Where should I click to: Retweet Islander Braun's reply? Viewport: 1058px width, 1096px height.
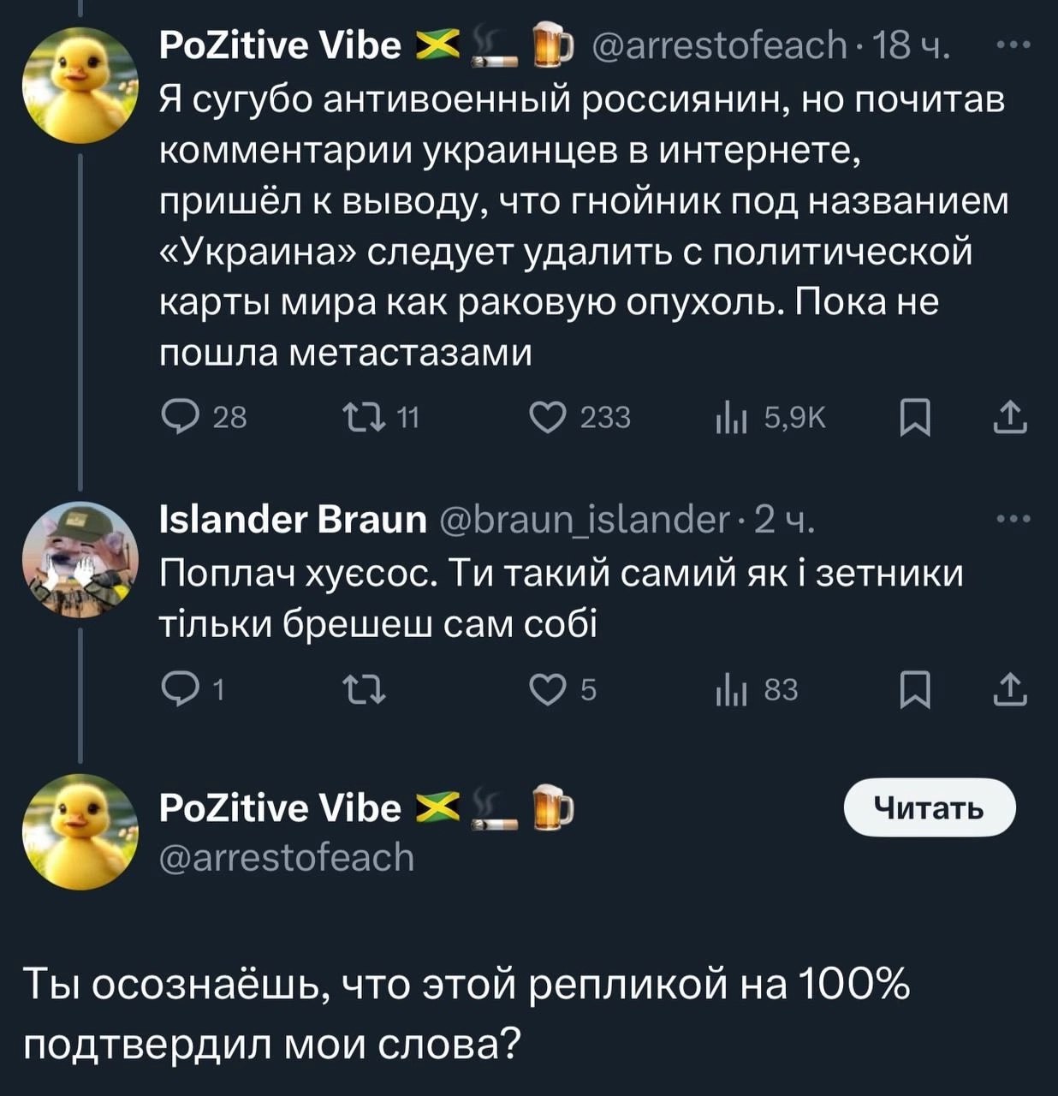pos(364,690)
